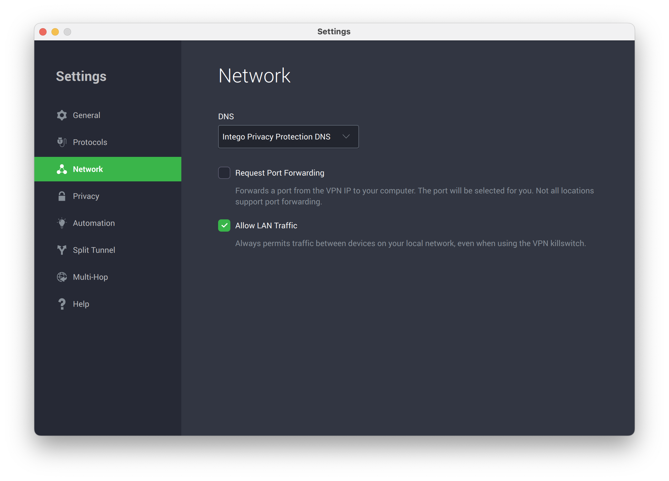Switch to the Protocols tab
This screenshot has height=481, width=669.
click(x=108, y=142)
